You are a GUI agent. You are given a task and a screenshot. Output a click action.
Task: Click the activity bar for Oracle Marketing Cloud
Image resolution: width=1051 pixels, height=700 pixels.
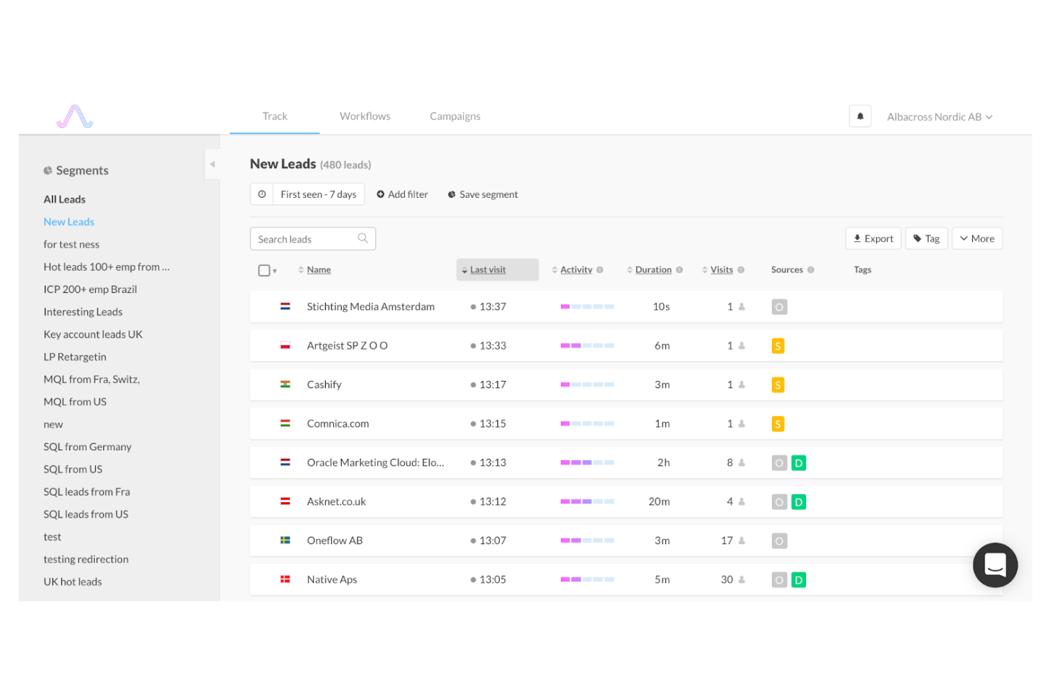pos(587,462)
